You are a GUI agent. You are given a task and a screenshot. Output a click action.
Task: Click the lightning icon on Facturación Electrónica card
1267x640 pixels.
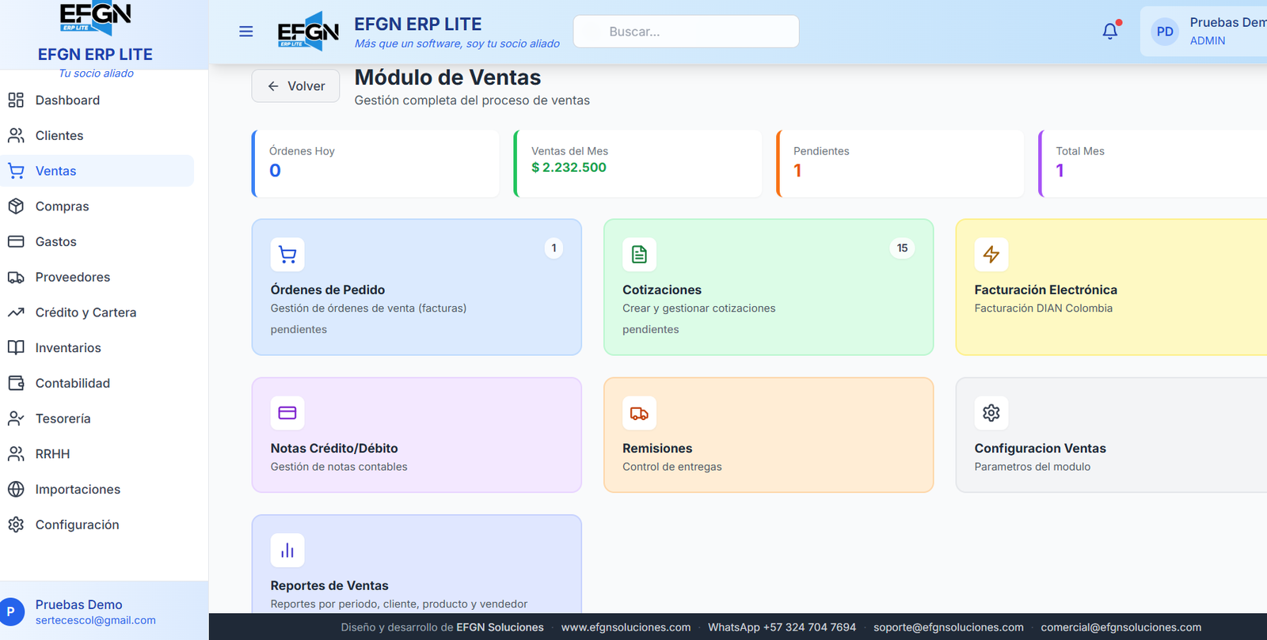coord(991,255)
